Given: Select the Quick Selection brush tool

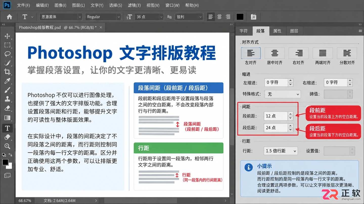Looking at the screenshot, I should [x=7, y=63].
